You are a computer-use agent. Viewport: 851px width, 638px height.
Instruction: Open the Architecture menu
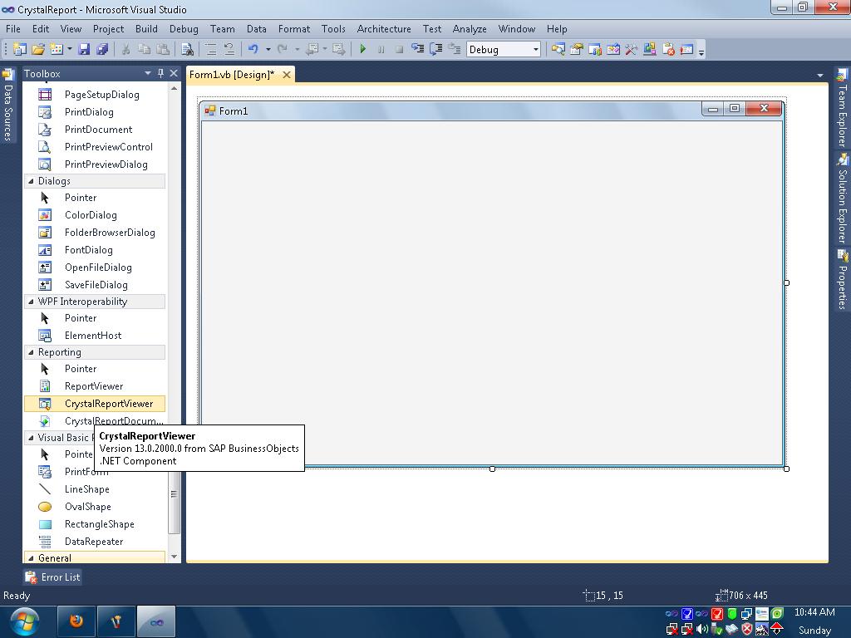coord(383,28)
